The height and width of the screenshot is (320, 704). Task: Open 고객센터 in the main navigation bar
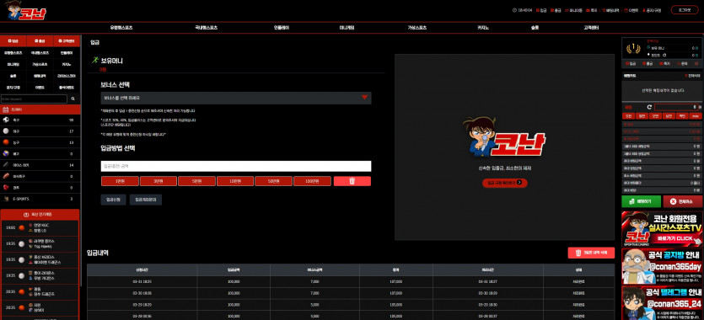click(591, 27)
